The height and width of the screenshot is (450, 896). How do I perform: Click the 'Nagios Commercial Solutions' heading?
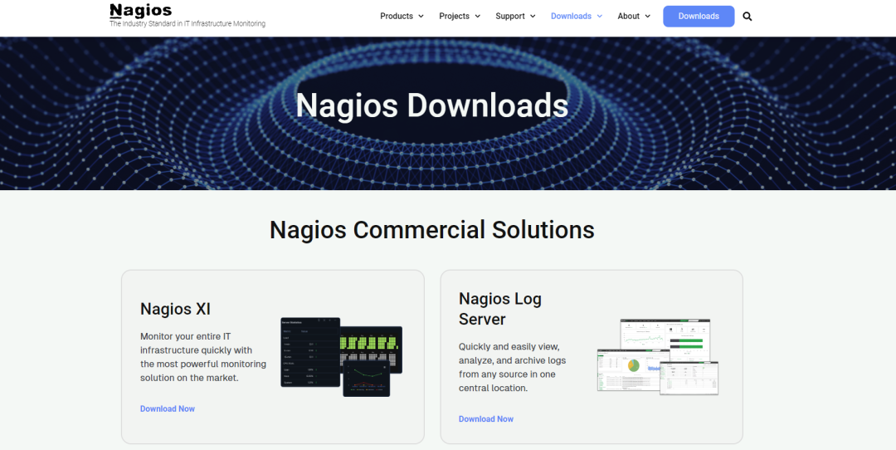432,230
